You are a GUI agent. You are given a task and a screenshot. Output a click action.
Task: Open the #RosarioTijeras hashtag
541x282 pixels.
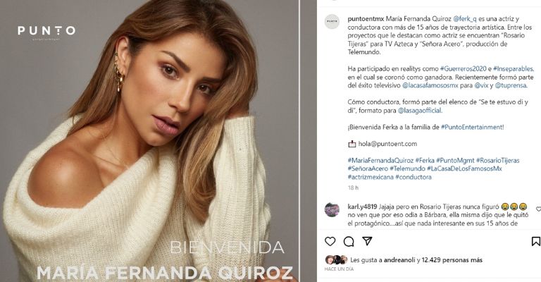[497, 161]
